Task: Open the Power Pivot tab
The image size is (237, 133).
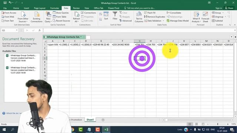Action: point(114,8)
